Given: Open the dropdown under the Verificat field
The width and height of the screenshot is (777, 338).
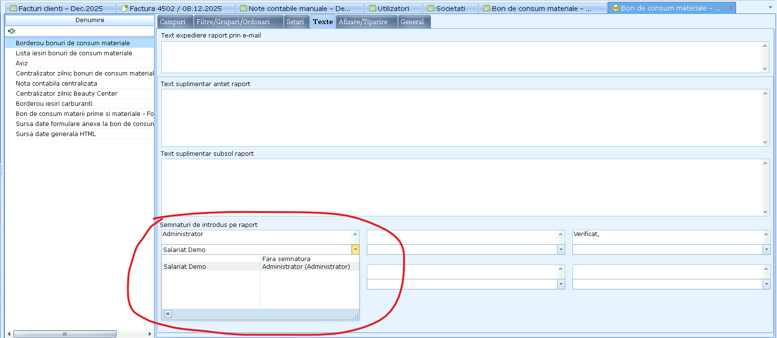Looking at the screenshot, I should click(x=766, y=250).
